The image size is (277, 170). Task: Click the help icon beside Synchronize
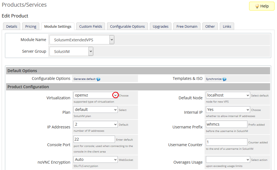(224, 79)
